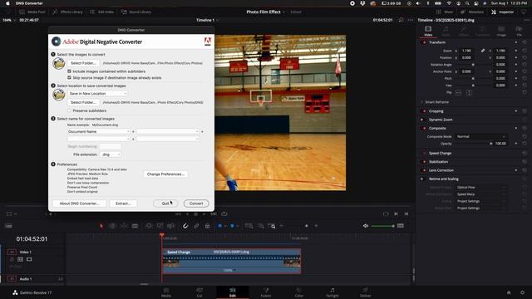Open the File extension dng dropdown
The width and height of the screenshot is (532, 299).
coord(111,154)
